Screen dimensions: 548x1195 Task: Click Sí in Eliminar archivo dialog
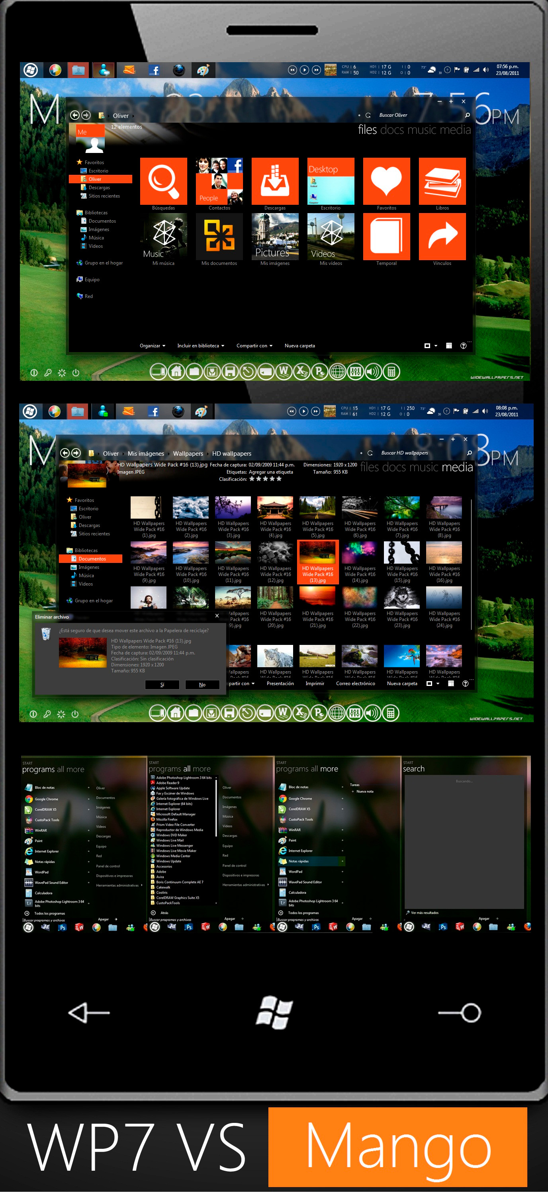(x=162, y=685)
